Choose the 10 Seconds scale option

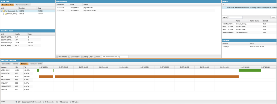pos(57,102)
